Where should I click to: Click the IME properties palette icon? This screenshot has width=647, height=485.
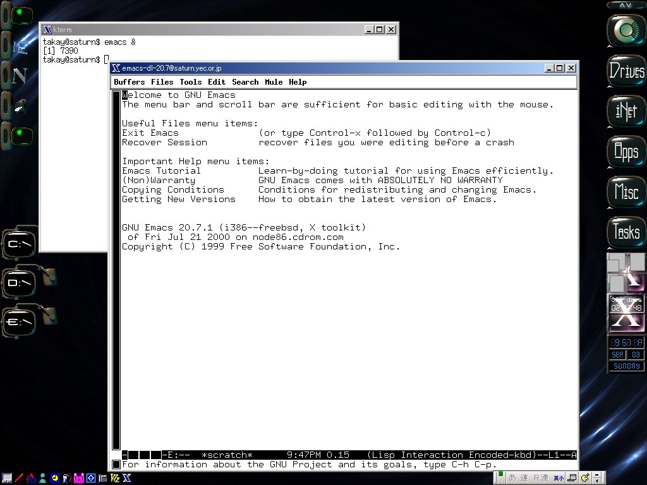[585, 477]
